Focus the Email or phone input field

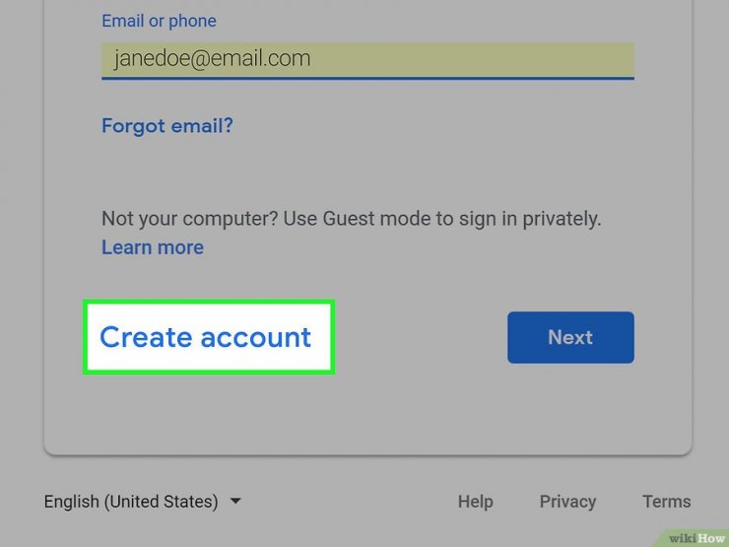click(x=367, y=60)
